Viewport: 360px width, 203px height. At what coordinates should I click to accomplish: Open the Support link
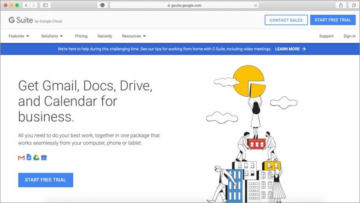(326, 36)
